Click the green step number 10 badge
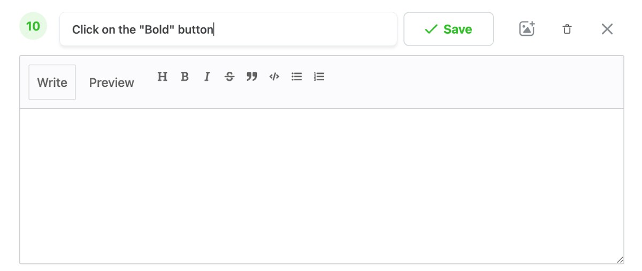Screen dimensions: 642x271 coord(33,26)
